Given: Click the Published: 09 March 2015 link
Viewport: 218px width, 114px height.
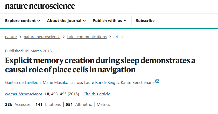Looking at the screenshot, I should 28,51.
